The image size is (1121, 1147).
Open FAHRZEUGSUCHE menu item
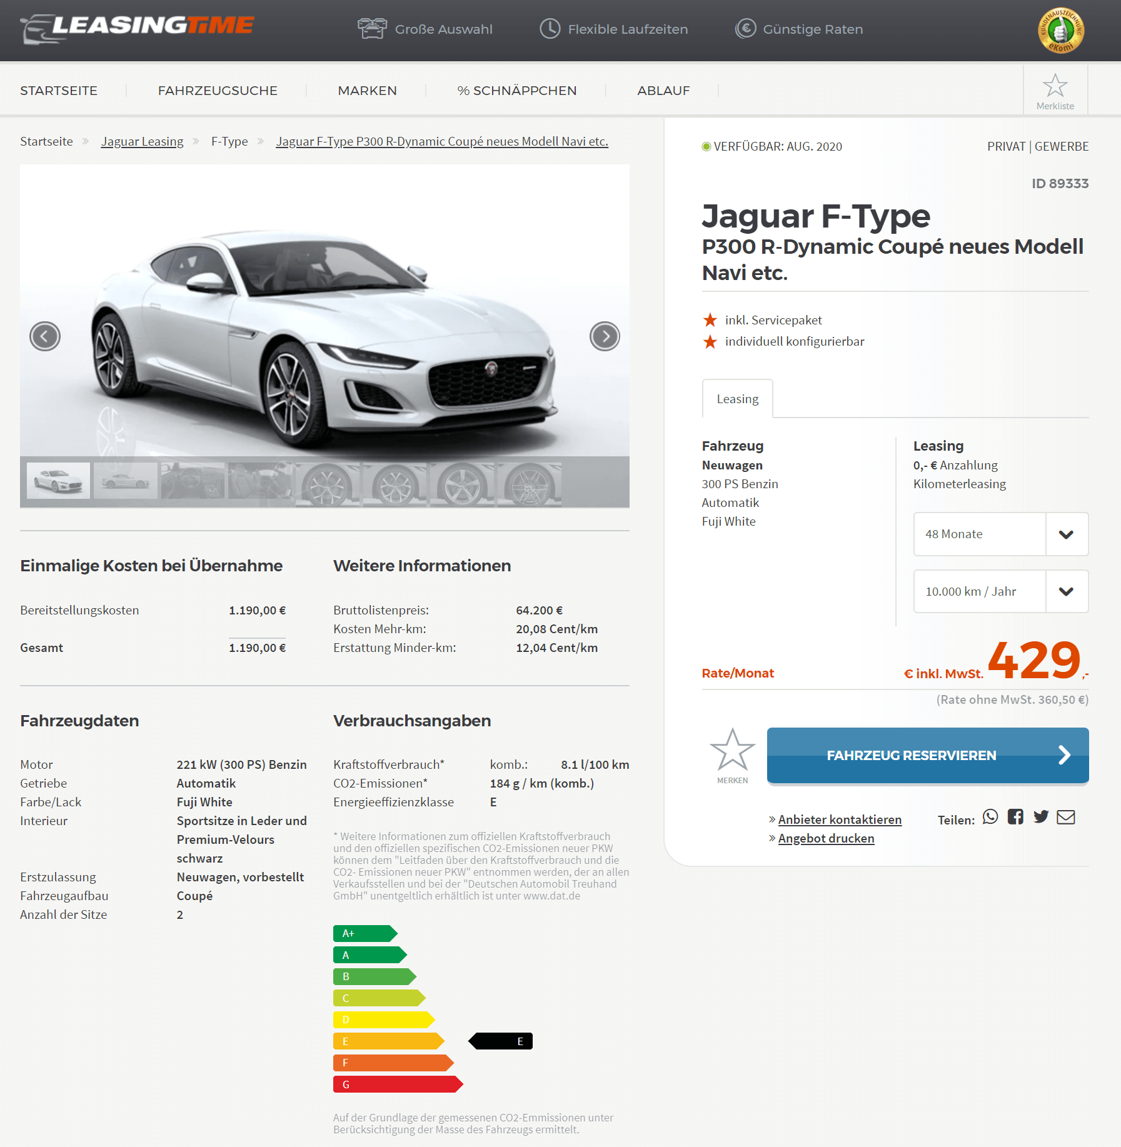click(x=218, y=91)
